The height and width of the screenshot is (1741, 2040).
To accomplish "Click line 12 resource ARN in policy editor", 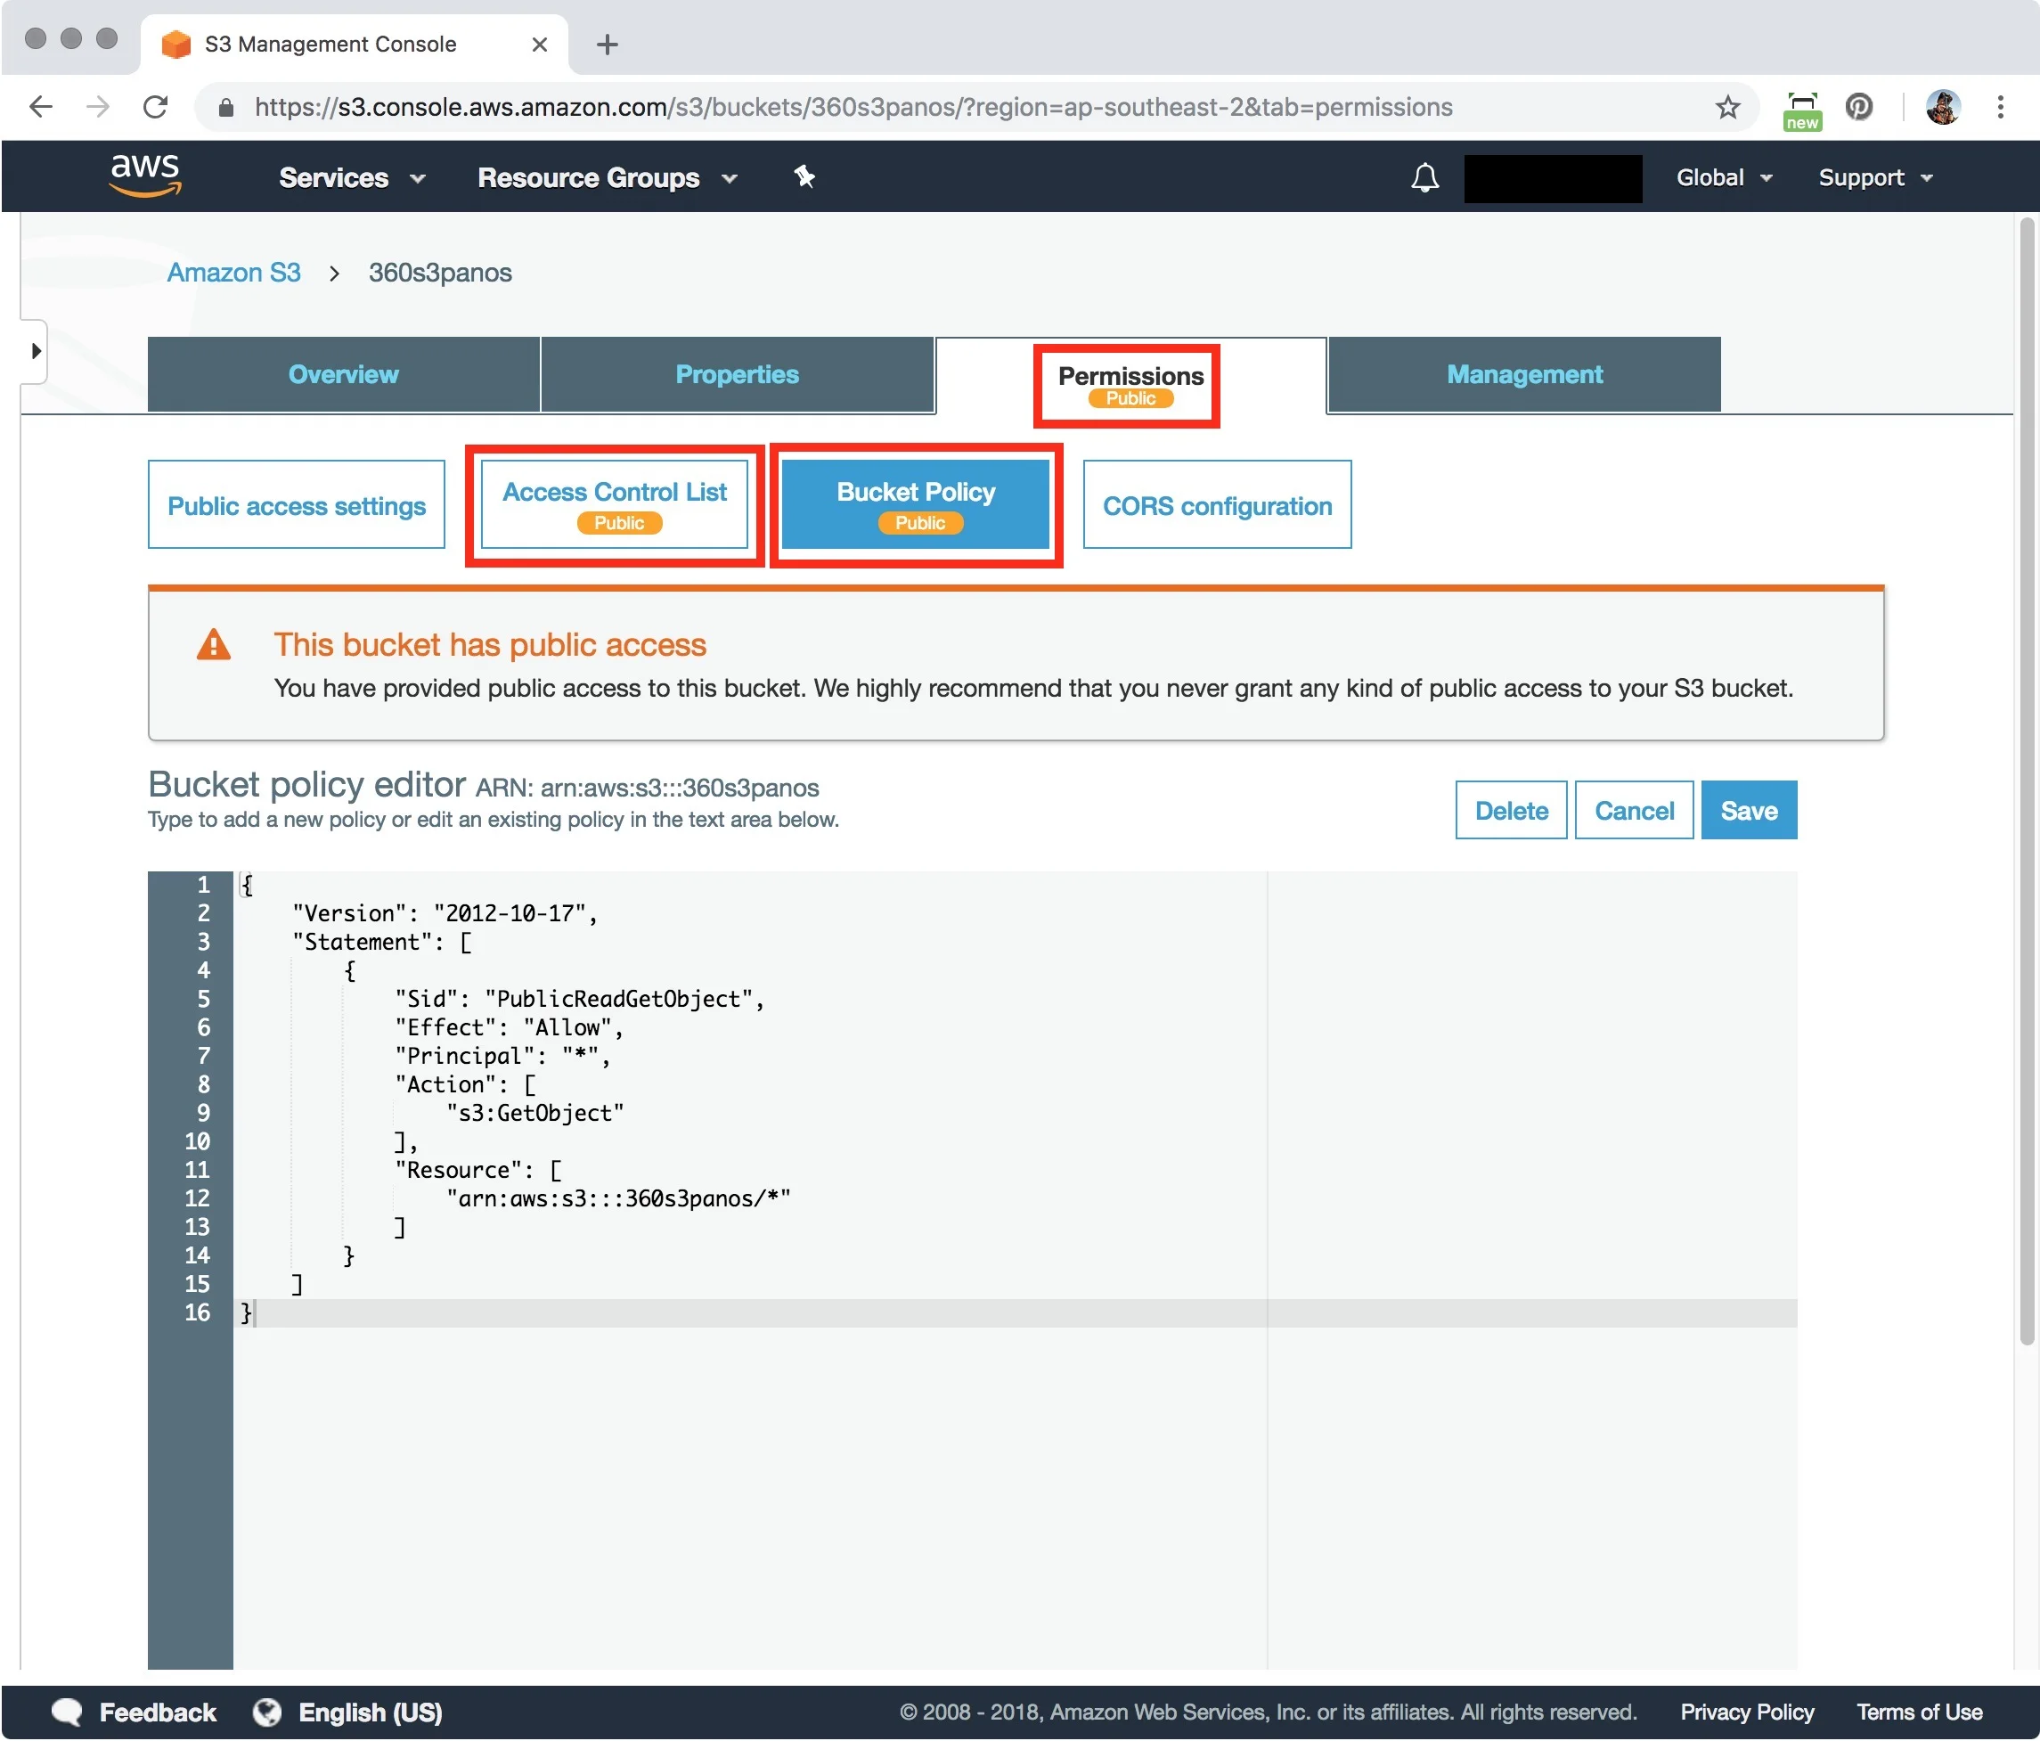I will click(x=618, y=1198).
